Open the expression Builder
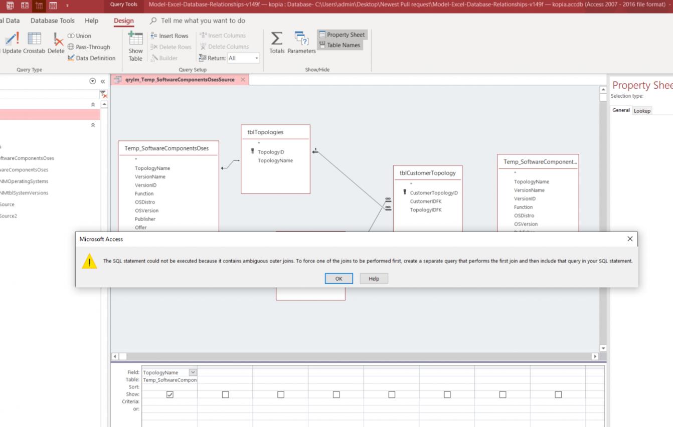Viewport: 673px width, 427px height. coord(164,58)
